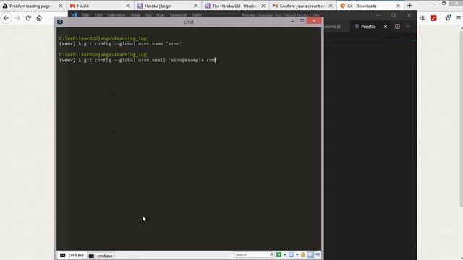
Task: Select the first cmd.exe console tab
Action: click(72, 255)
